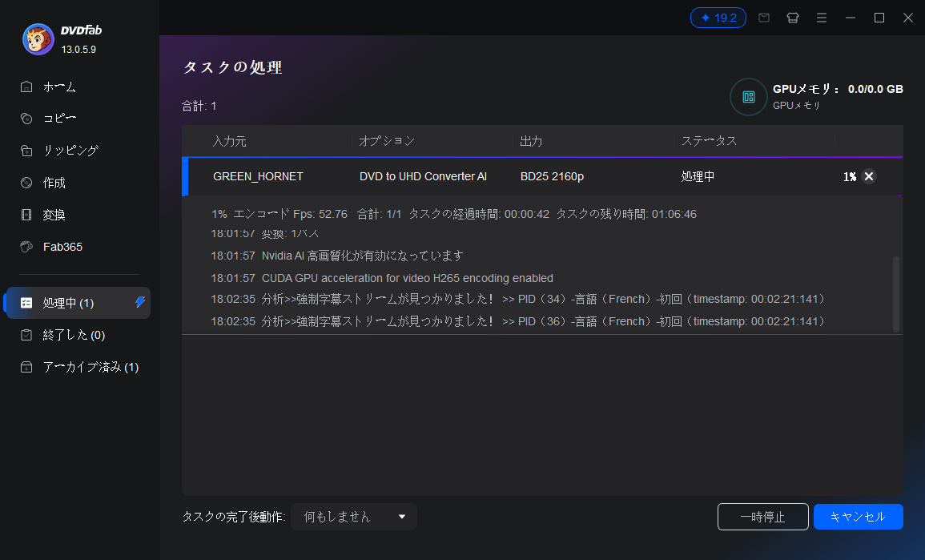Click the GPU メモリ status icon
Image resolution: width=925 pixels, height=560 pixels.
[748, 97]
